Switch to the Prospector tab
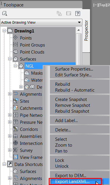 [86, 30]
